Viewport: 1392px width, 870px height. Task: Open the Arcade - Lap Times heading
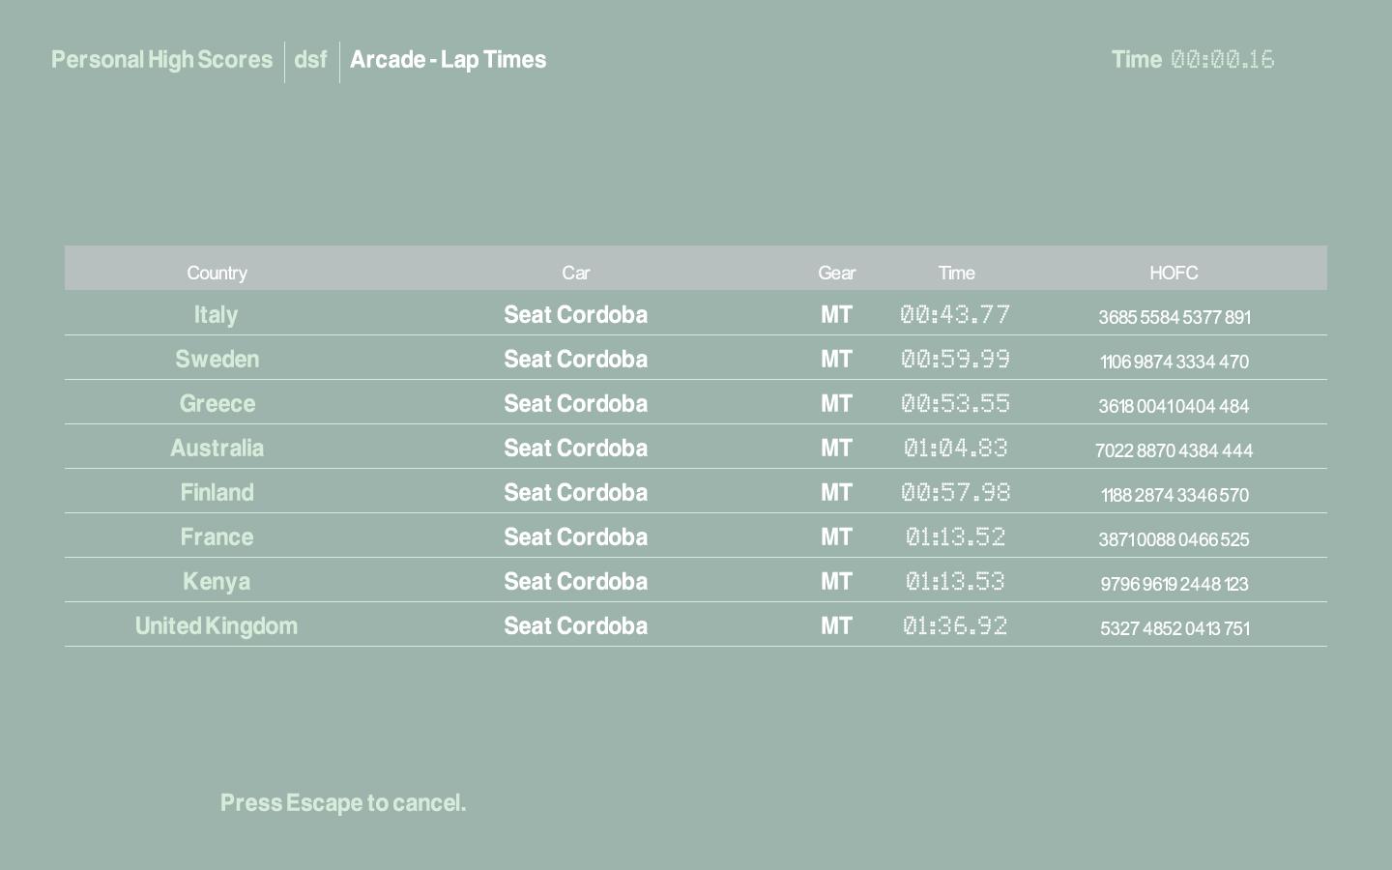448,60
